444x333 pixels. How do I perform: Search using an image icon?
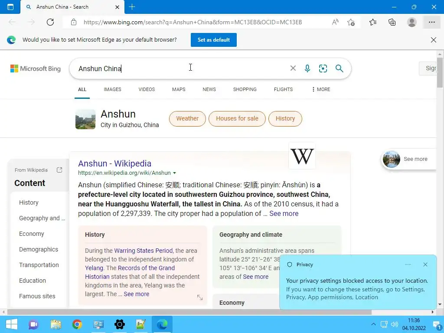323,68
